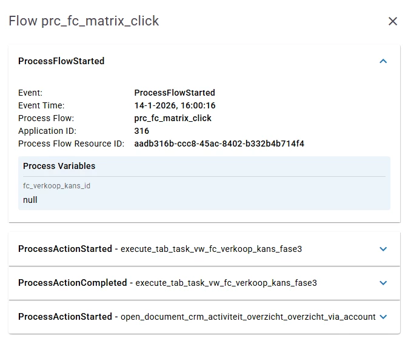The width and height of the screenshot is (408, 347).
Task: Click the Process Flow Resource ID value
Action: (219, 144)
